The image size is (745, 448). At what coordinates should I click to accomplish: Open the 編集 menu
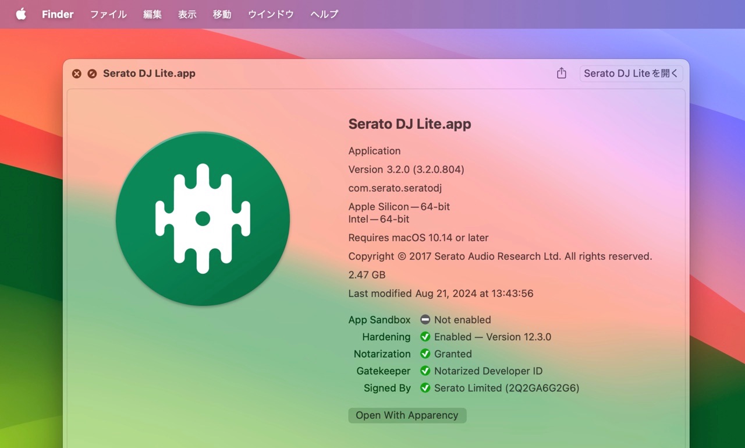point(152,15)
